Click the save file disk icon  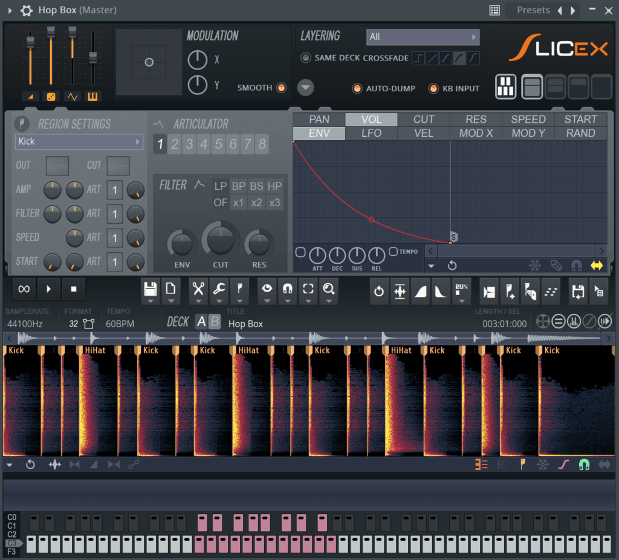[151, 290]
